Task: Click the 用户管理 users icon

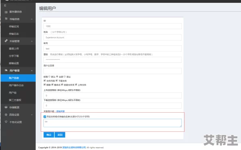Action: coord(6,70)
